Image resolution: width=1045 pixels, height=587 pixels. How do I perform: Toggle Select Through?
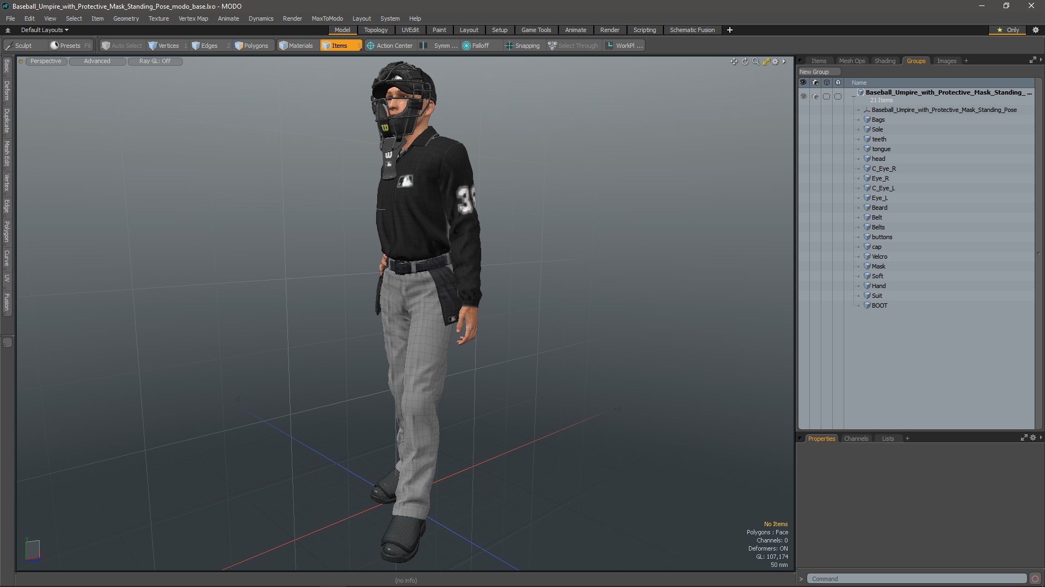[x=573, y=46]
